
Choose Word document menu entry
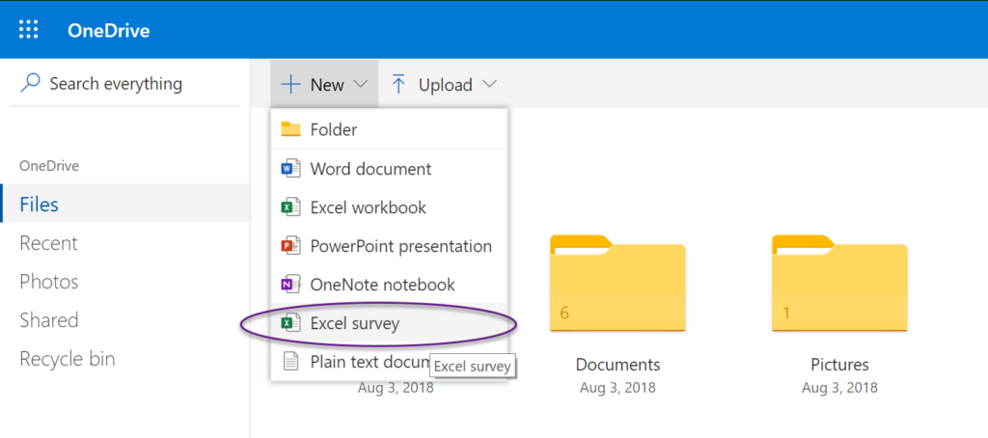[370, 169]
